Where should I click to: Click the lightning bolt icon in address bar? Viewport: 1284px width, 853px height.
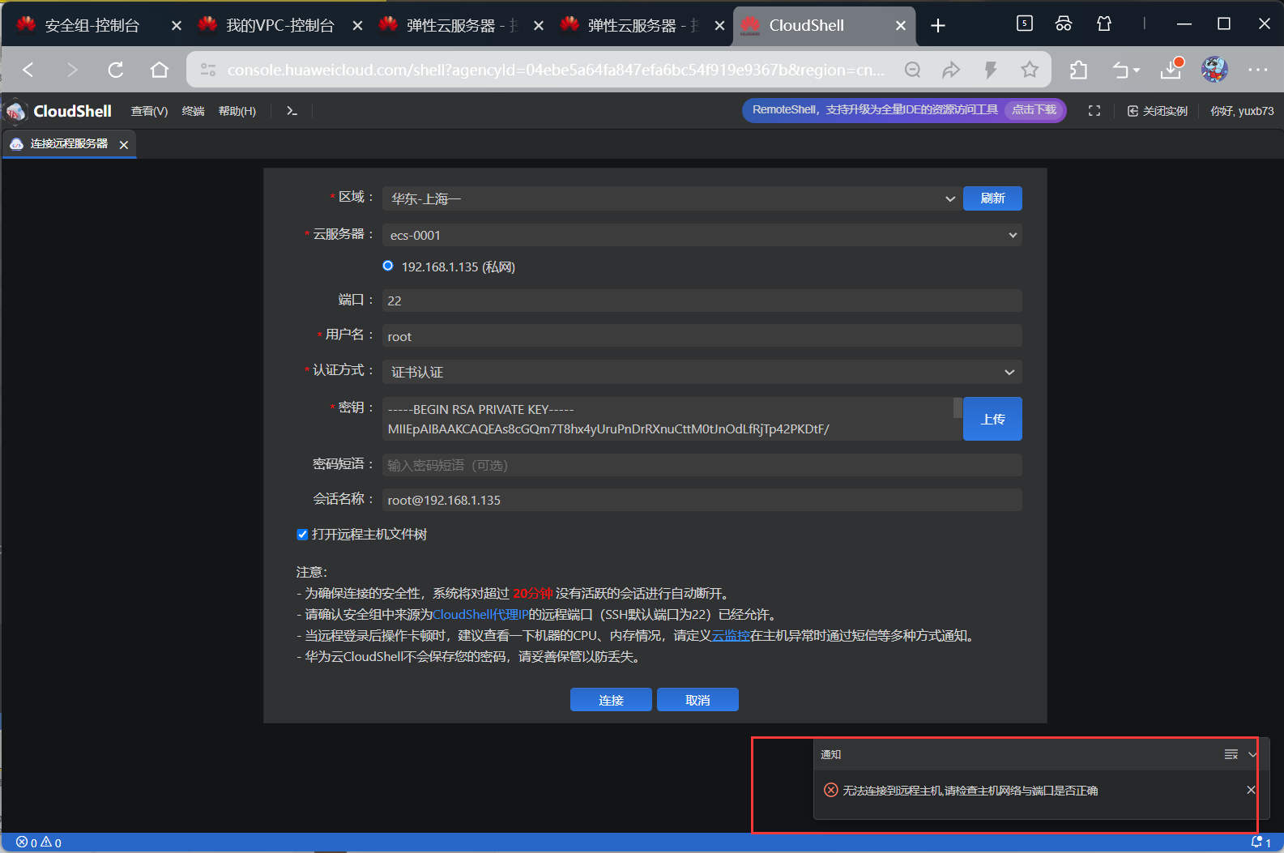click(x=990, y=70)
